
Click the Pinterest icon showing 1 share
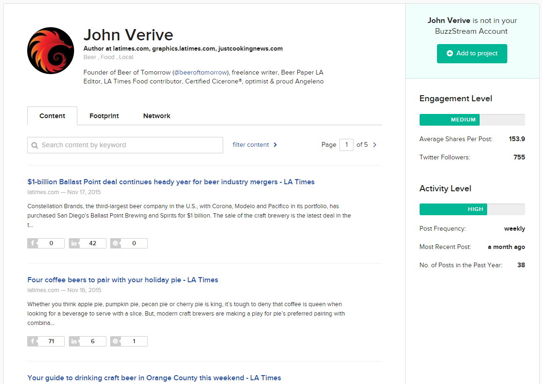(x=115, y=341)
